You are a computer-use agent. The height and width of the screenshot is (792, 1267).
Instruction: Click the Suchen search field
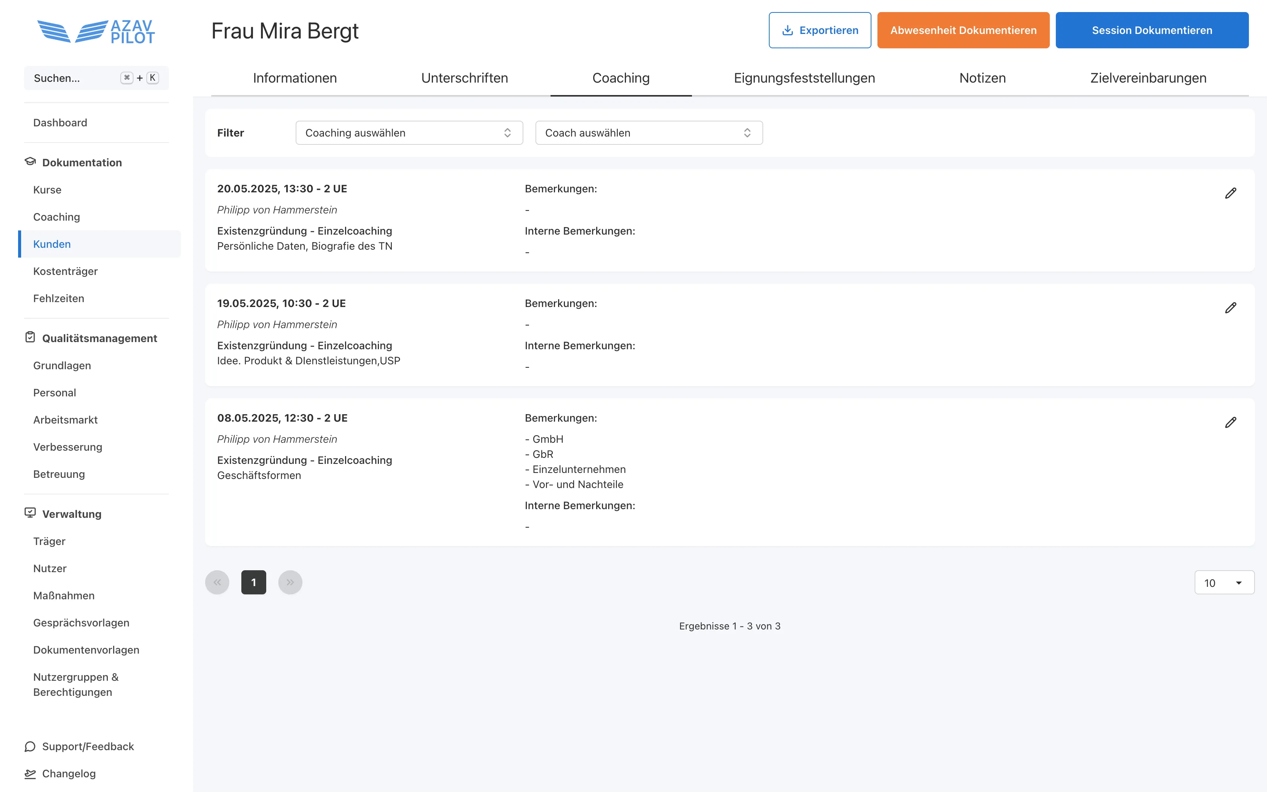tap(73, 78)
